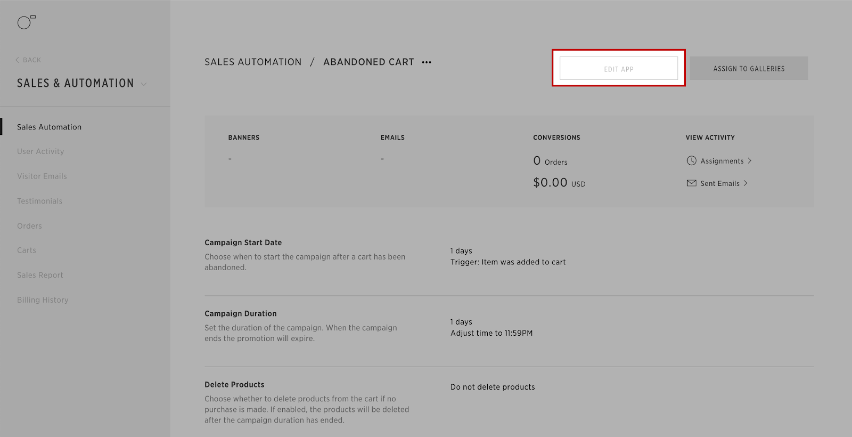
Task: Click the $0.00 USD value
Action: pos(559,182)
